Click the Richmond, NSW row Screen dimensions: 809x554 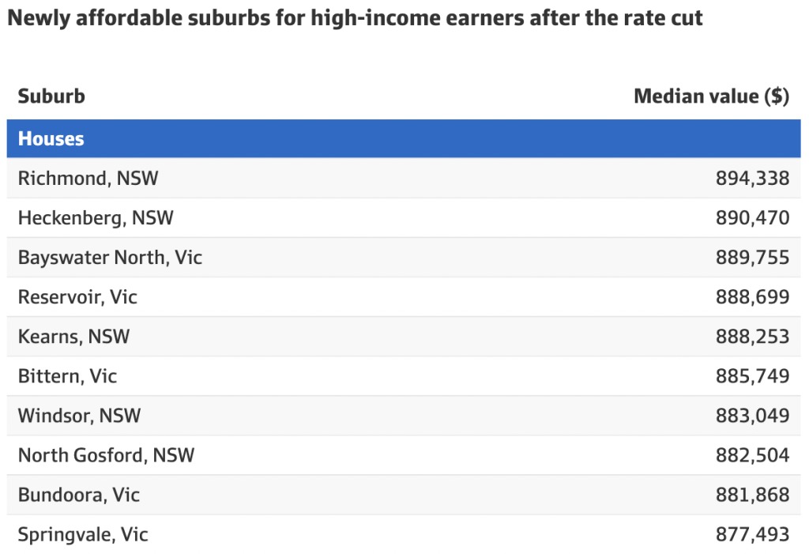(404, 178)
